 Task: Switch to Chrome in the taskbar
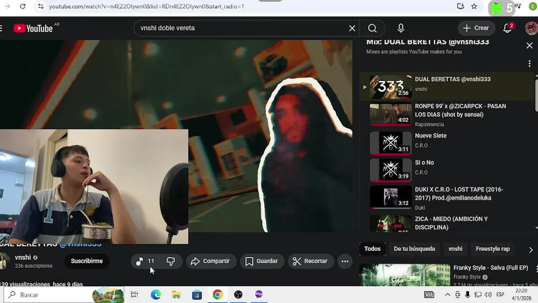click(217, 295)
